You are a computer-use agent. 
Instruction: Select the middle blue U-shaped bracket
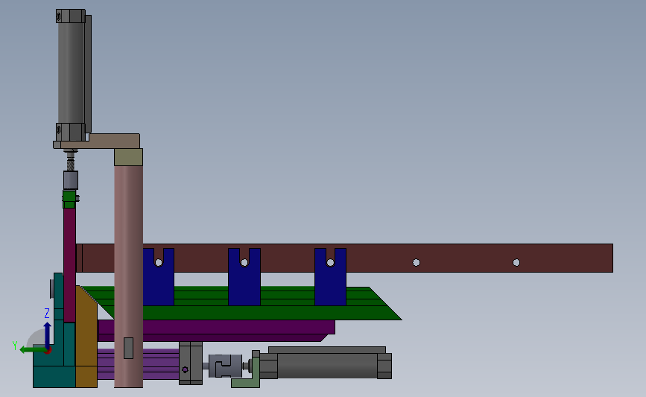pyautogui.click(x=244, y=278)
